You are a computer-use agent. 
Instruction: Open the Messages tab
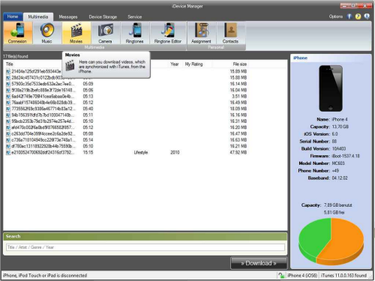pos(68,16)
